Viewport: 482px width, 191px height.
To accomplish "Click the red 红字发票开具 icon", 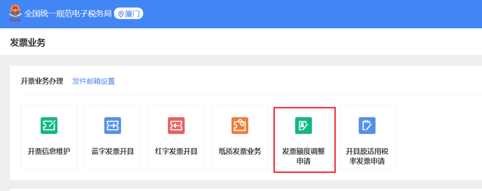I will pos(176,126).
